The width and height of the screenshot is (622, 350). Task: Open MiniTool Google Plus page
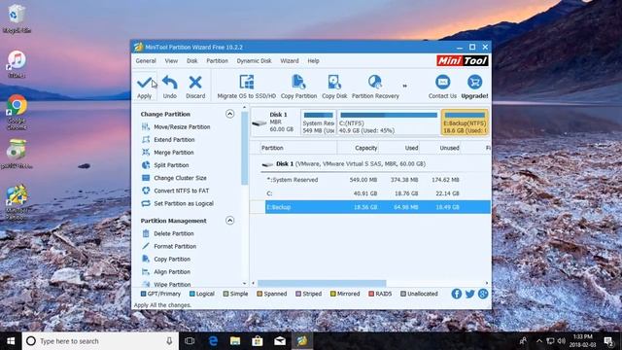tap(483, 294)
